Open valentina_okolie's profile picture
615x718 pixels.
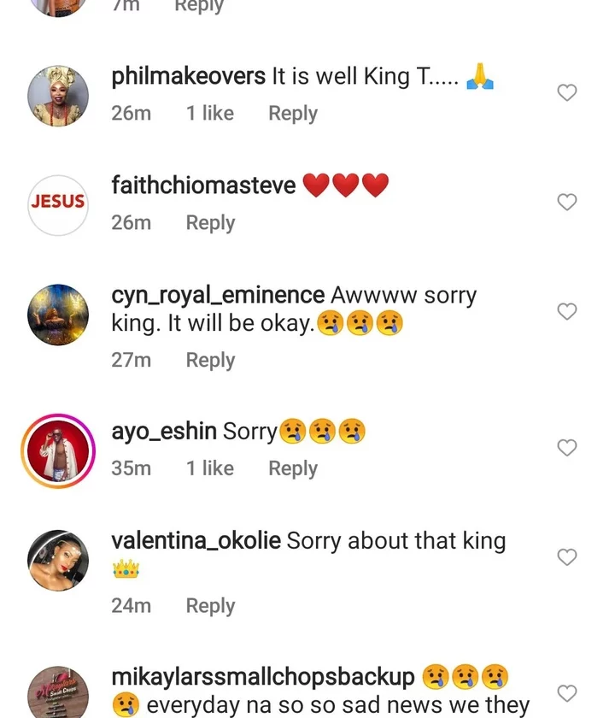(58, 560)
